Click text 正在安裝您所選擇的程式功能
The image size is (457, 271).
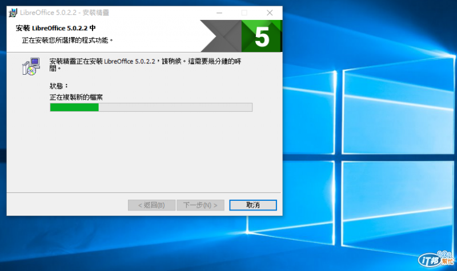[67, 40]
